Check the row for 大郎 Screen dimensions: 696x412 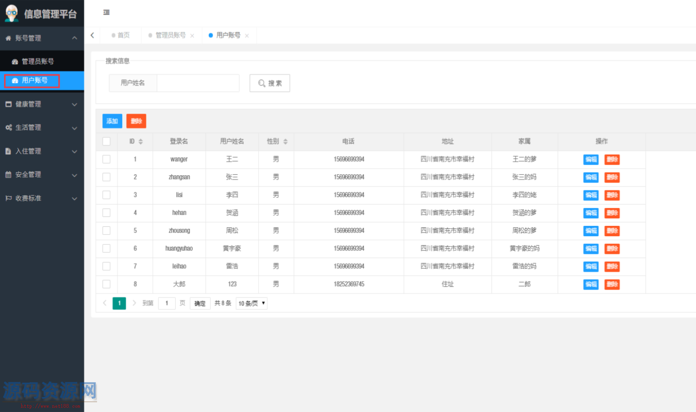107,284
